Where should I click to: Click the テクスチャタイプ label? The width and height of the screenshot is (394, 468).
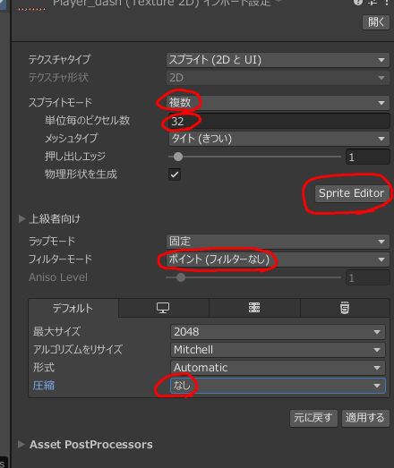[x=59, y=59]
